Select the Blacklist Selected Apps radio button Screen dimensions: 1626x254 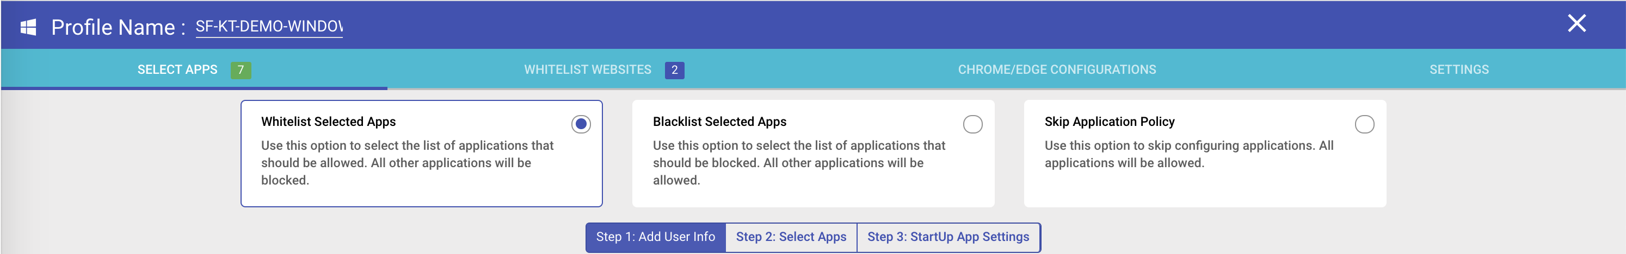(x=972, y=124)
